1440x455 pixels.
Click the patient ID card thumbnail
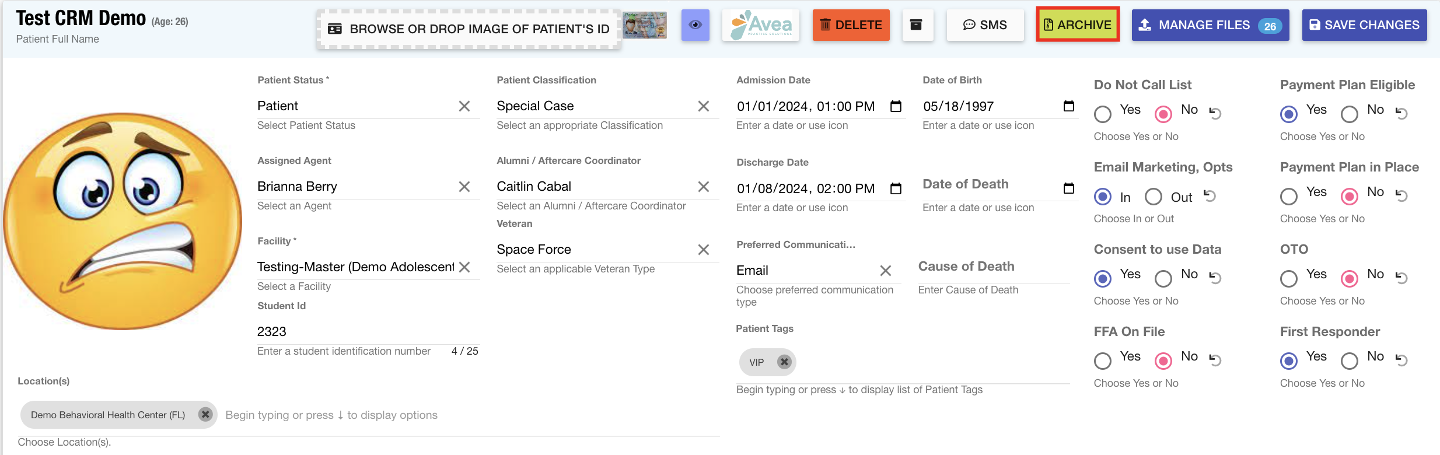coord(645,25)
